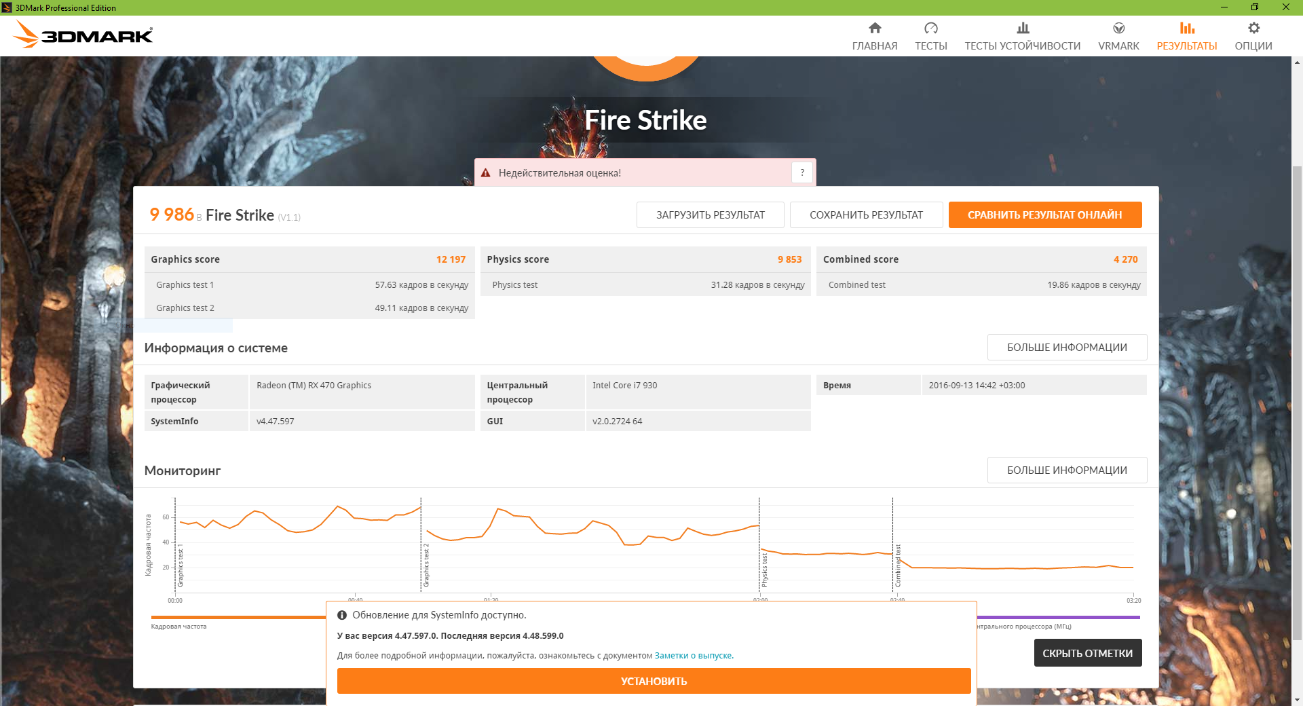1303x706 pixels.
Task: Select the РЕЗУЛЬТАТЫ results tab
Action: tap(1187, 36)
